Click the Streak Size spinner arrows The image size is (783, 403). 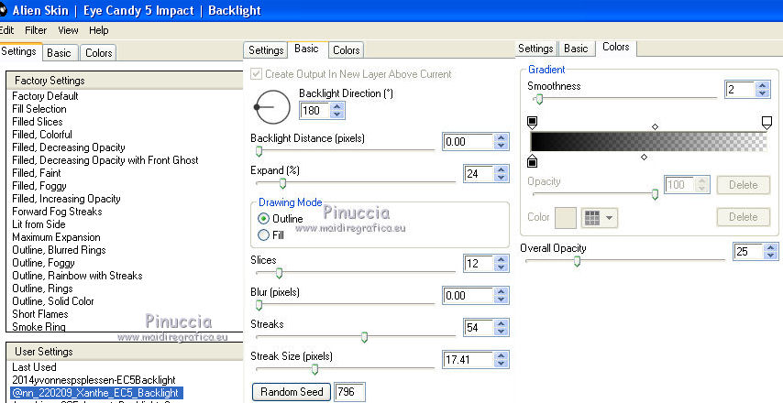[x=501, y=359]
